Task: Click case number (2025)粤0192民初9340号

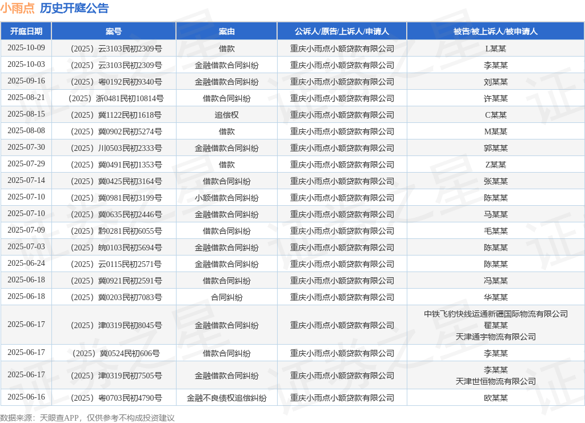Action: point(116,82)
